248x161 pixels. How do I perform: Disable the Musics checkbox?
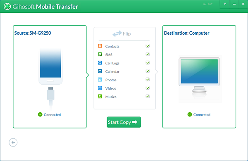pos(148,96)
